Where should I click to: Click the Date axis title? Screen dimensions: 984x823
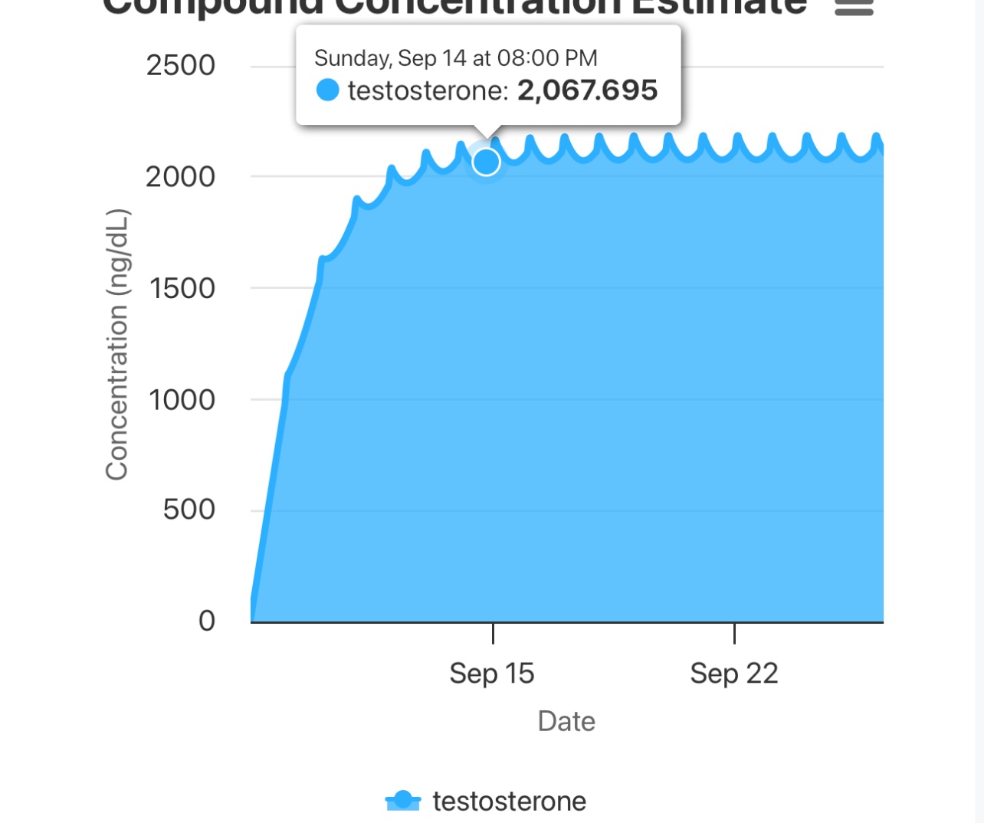click(x=566, y=721)
